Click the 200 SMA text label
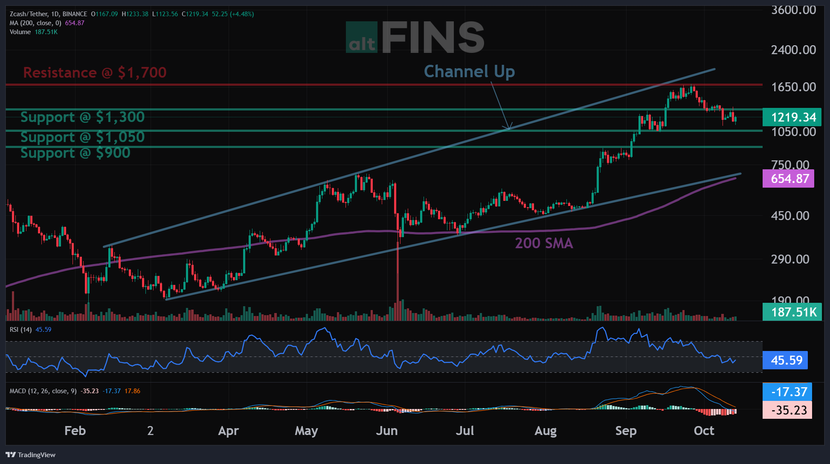Viewport: 830px width, 464px height. point(544,243)
